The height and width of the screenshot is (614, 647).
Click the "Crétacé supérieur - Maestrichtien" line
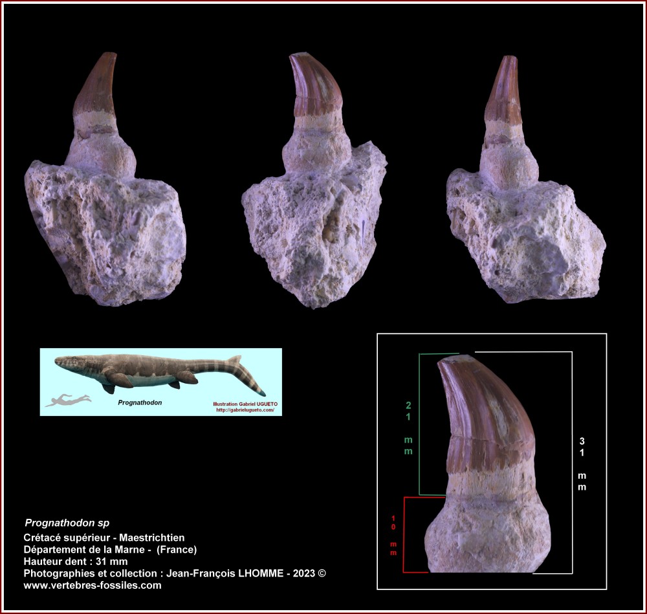104,538
